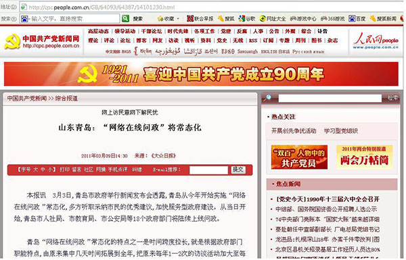This screenshot has height=260, width=406.
Task: Open the 理论 nav item
Action: coord(93,41)
